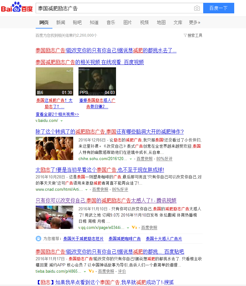Open the 百度贴吧 result 泰国励志广告

(x=110, y=252)
